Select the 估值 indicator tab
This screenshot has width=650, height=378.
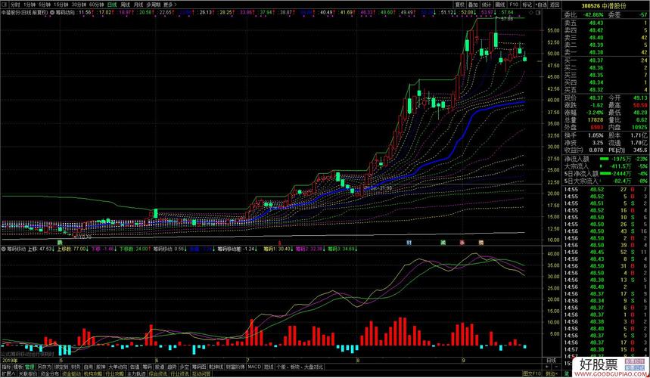(135, 367)
